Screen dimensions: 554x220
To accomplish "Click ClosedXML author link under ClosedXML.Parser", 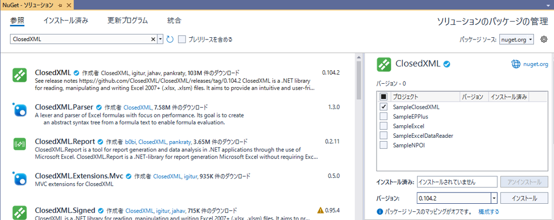I will pyautogui.click(x=137, y=108).
